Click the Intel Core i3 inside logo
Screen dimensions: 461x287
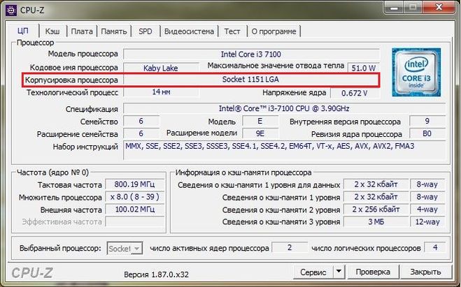(x=416, y=73)
